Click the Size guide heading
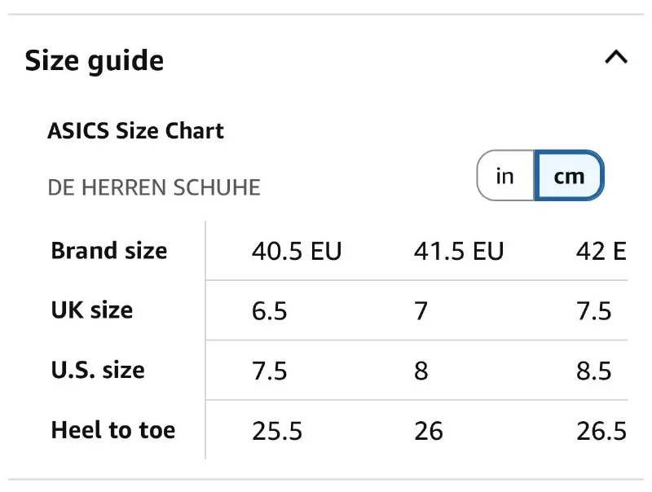 click(x=94, y=61)
